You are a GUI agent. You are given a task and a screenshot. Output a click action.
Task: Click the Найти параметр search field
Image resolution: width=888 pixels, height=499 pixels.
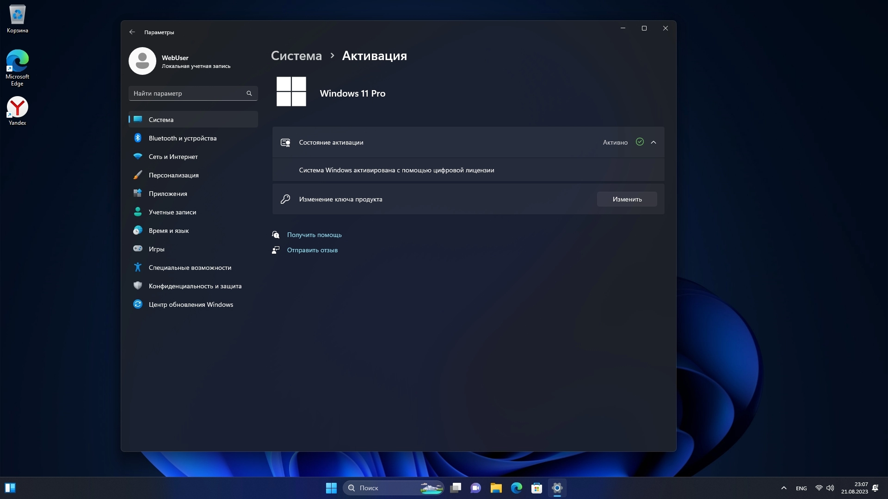[x=187, y=93]
